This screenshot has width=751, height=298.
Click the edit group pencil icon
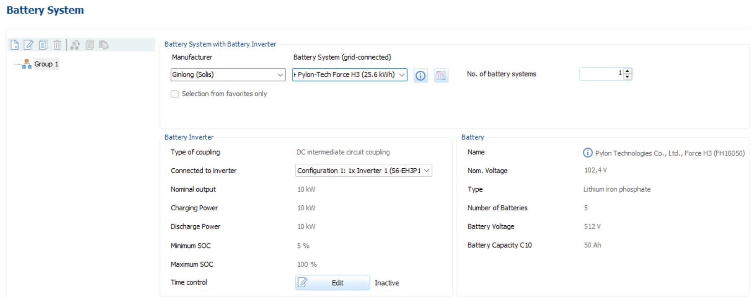click(x=29, y=45)
